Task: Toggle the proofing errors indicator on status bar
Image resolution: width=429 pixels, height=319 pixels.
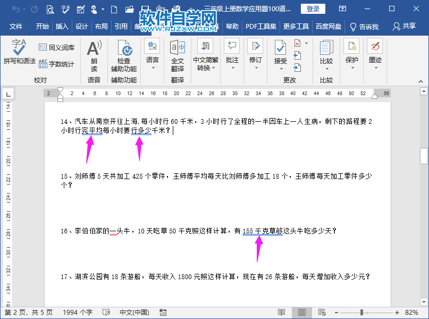Action: 105,313
